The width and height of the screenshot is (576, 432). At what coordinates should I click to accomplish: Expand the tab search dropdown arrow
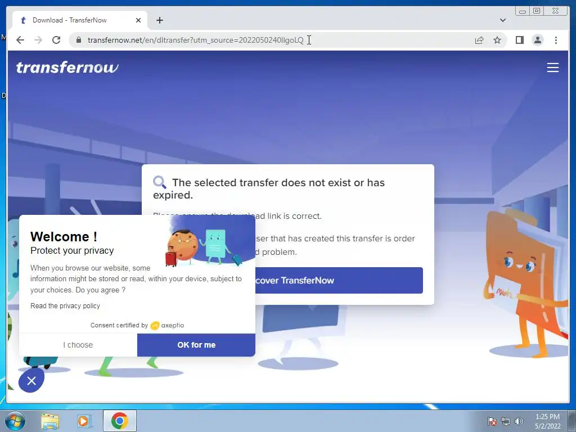click(x=502, y=20)
